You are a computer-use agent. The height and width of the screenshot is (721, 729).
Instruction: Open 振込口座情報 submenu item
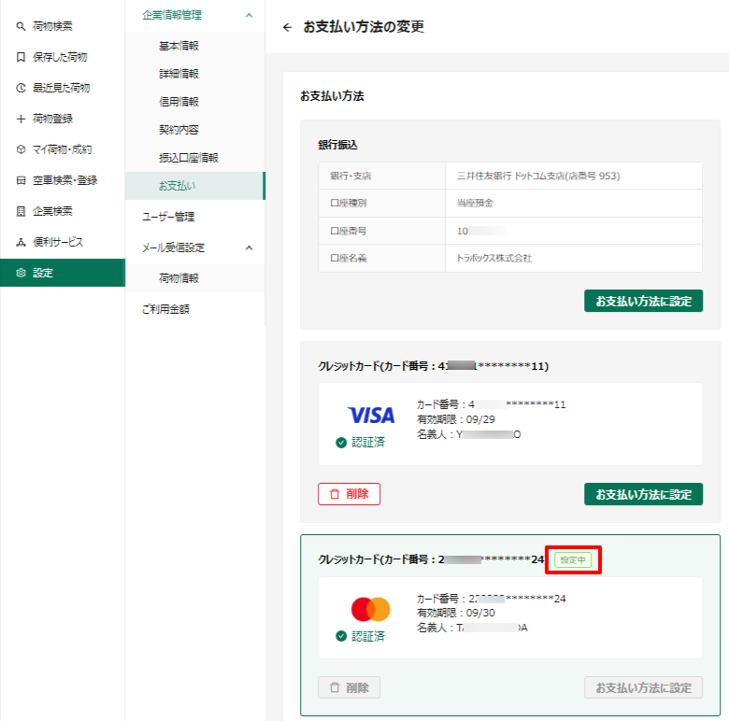194,158
